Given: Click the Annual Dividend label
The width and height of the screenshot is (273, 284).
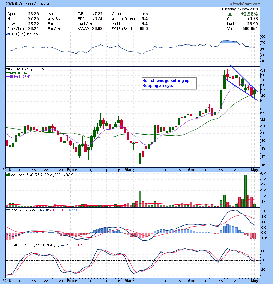Looking at the screenshot, I should [125, 19].
